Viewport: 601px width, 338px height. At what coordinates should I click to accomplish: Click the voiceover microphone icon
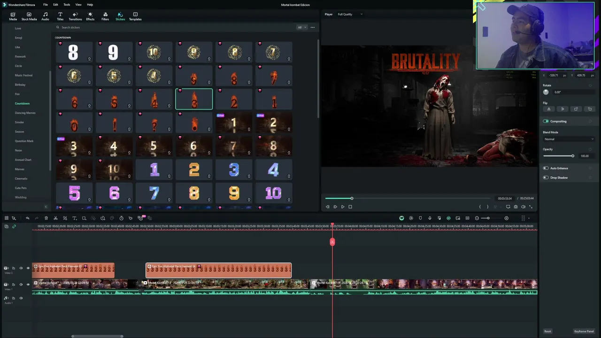click(430, 218)
